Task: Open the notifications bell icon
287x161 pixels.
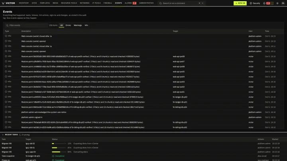Action: (x=264, y=3)
